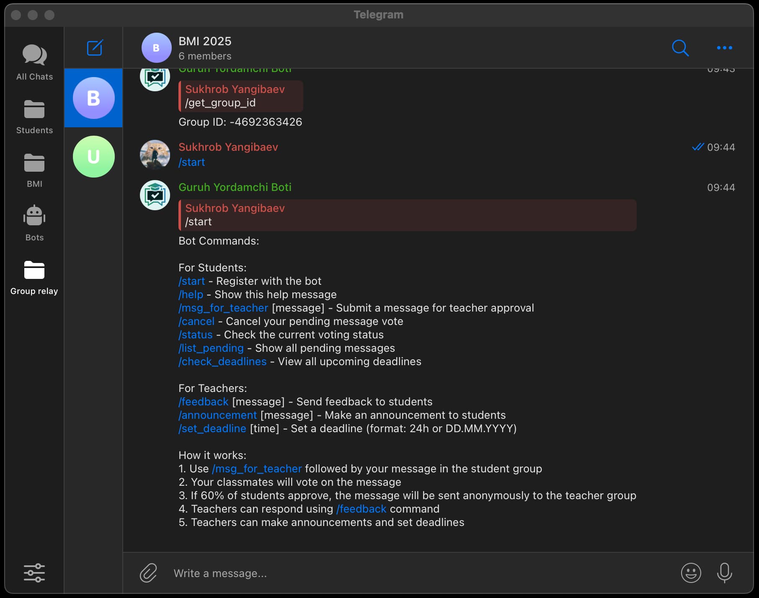Viewport: 759px width, 598px height.
Task: Click Guruh Yordamchi Boti avatar at 09:44
Action: 155,195
